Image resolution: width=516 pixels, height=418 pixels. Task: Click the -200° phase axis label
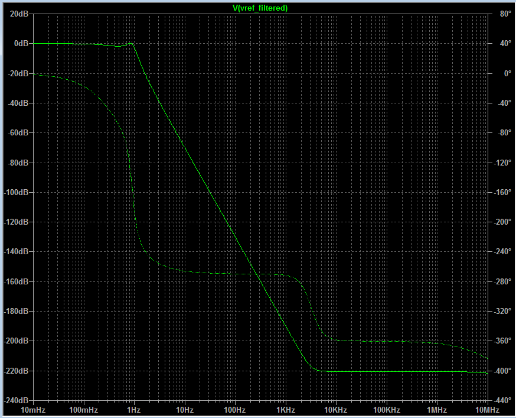click(502, 222)
